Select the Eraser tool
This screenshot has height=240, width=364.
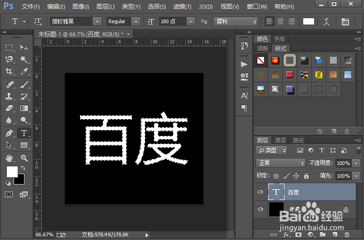9,108
